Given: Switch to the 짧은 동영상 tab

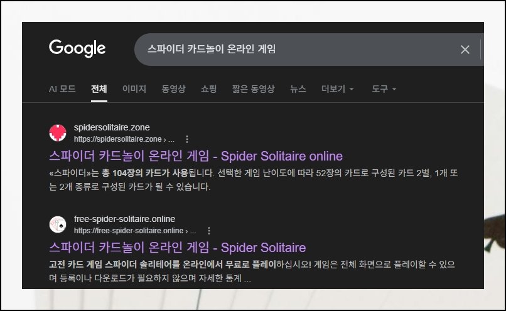Looking at the screenshot, I should (254, 88).
